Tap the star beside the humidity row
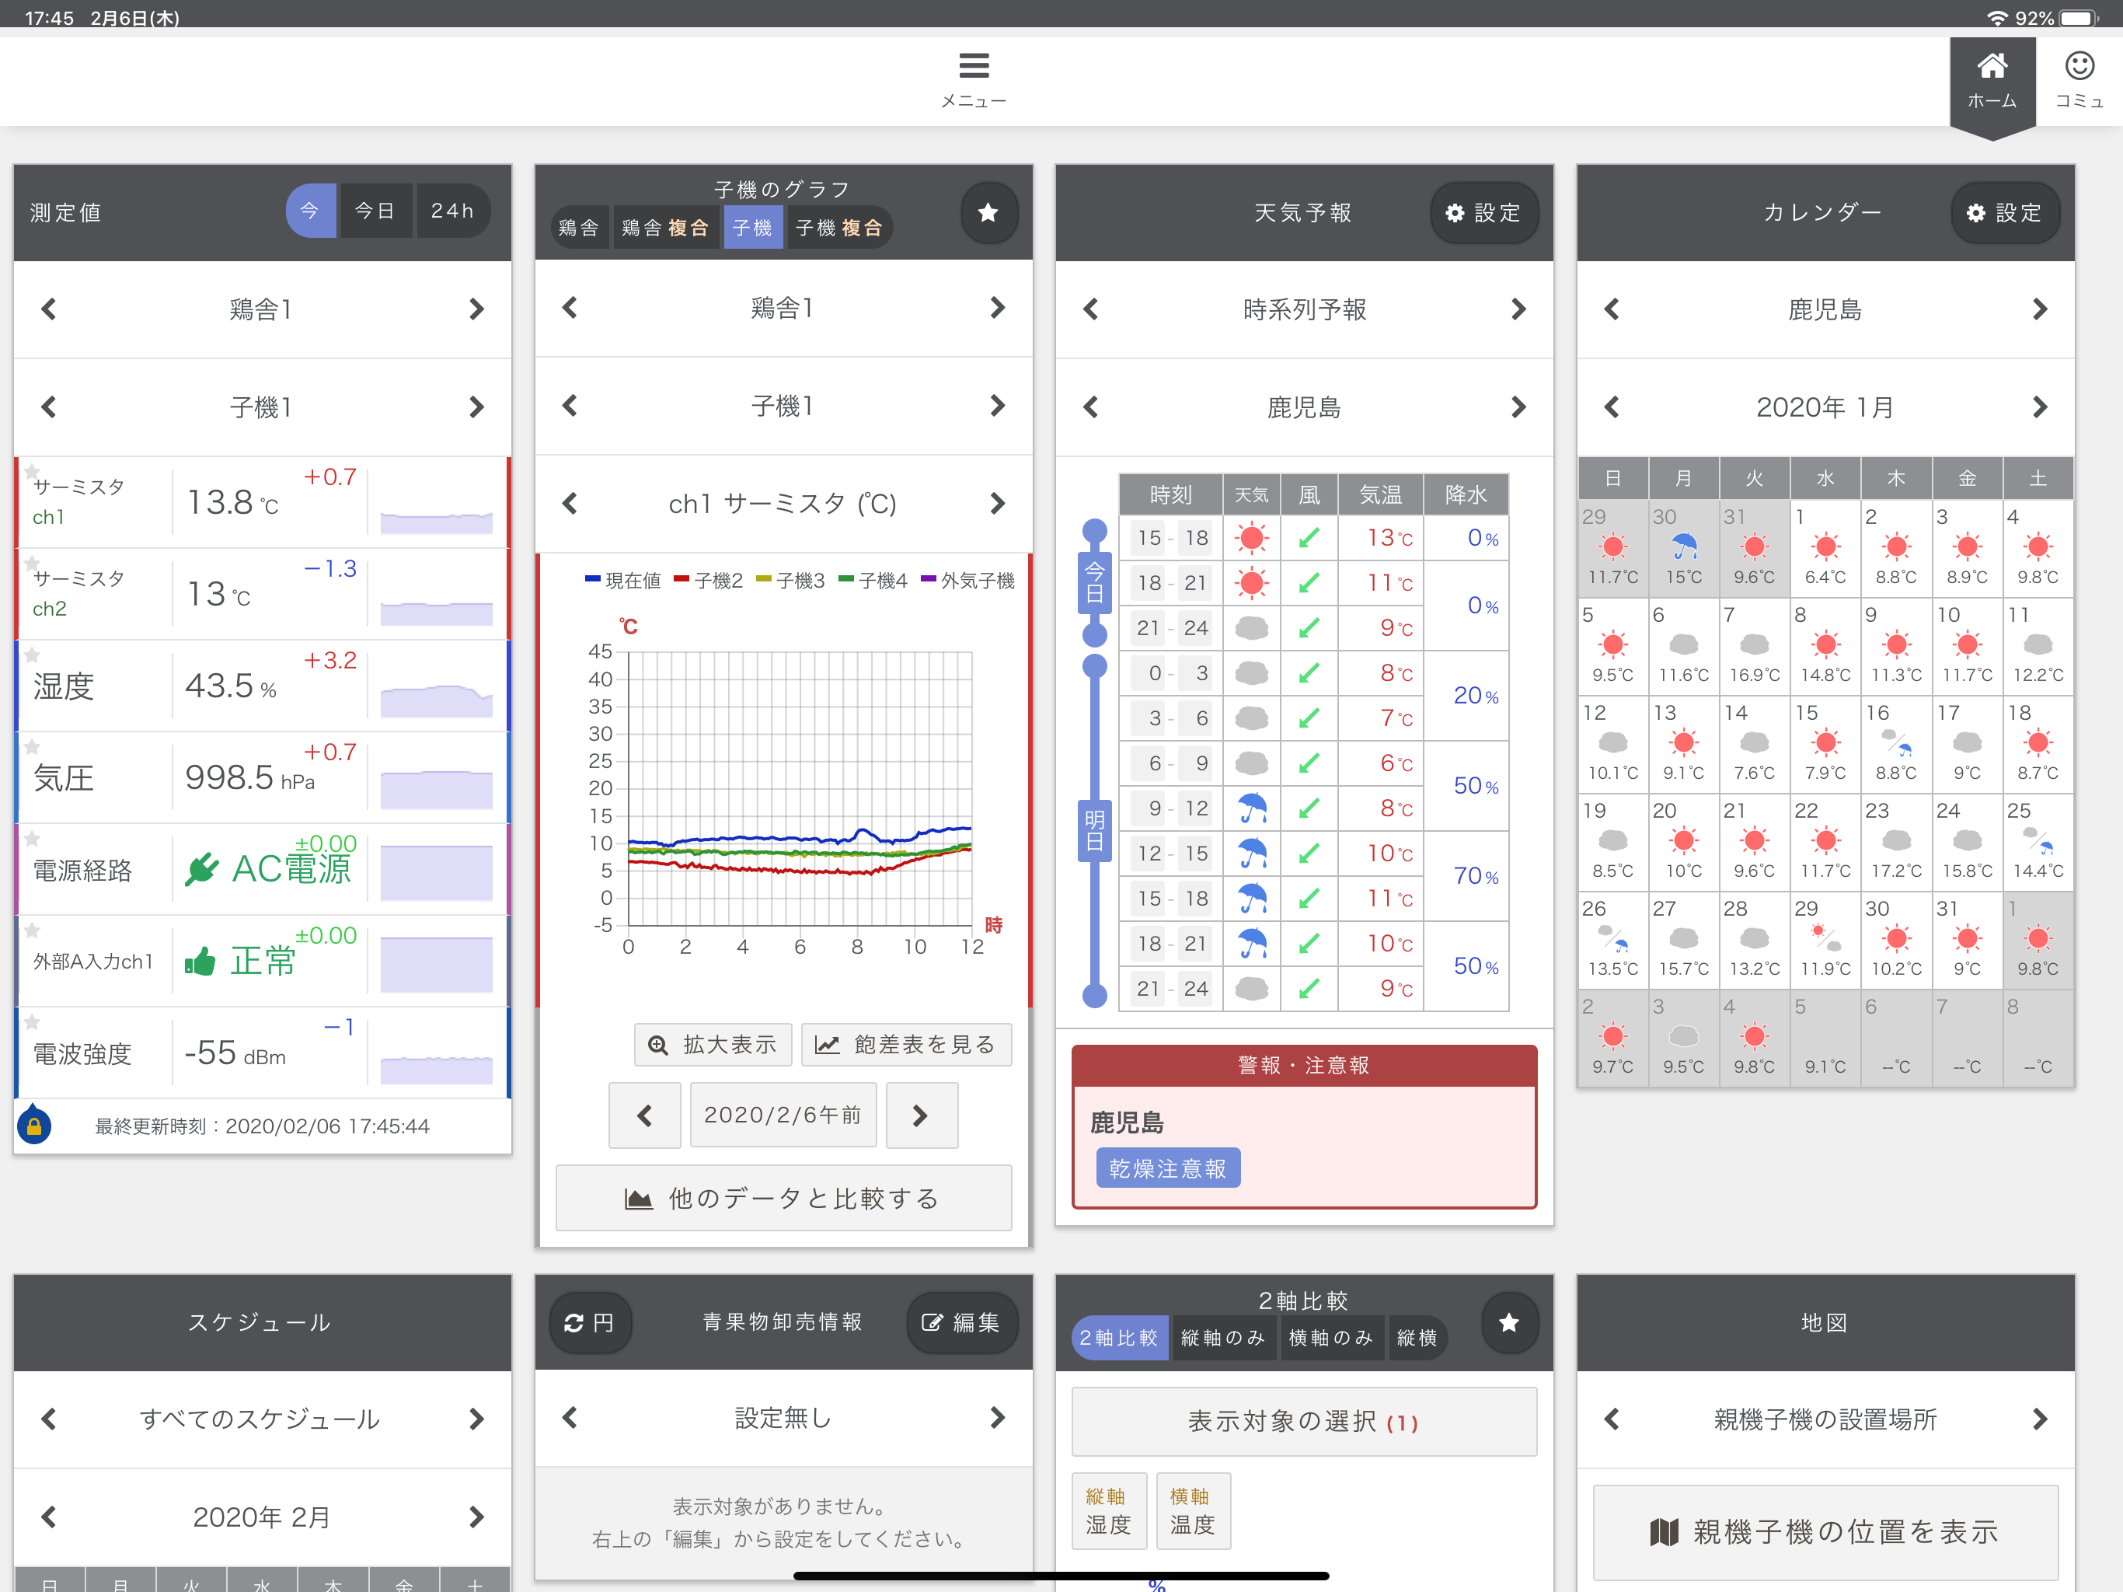Image resolution: width=2123 pixels, height=1592 pixels. click(x=32, y=655)
